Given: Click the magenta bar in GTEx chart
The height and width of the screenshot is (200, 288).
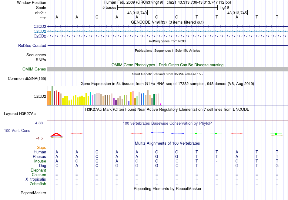Looking at the screenshot, I should (x=161, y=104).
